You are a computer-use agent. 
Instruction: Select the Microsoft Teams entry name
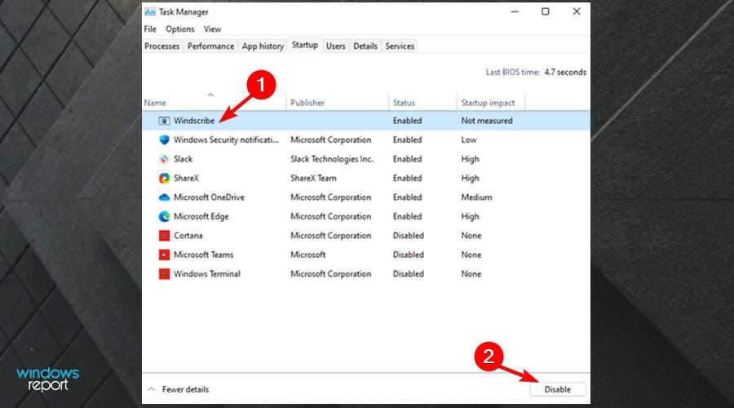204,255
